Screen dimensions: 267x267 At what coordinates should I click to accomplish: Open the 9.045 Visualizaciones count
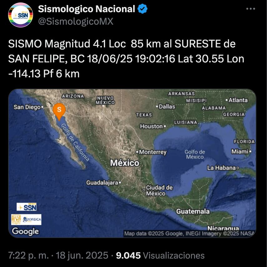pyautogui.click(x=160, y=256)
